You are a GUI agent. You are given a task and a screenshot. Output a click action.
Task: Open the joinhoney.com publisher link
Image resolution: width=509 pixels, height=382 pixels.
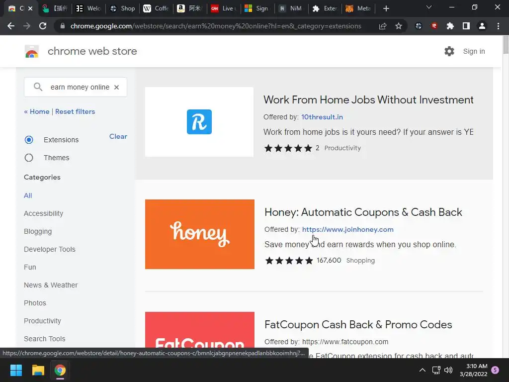click(x=347, y=229)
